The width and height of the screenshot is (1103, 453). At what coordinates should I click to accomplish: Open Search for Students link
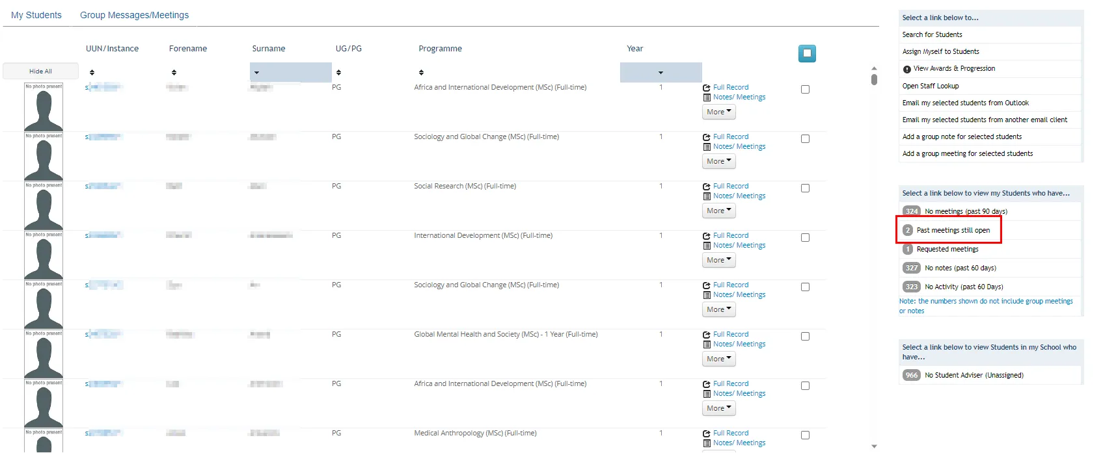(932, 34)
